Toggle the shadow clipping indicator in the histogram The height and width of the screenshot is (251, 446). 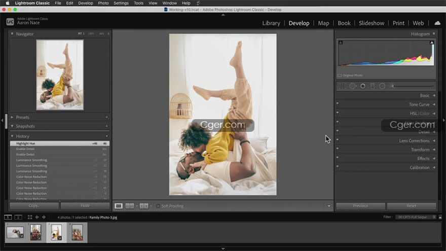(341, 43)
